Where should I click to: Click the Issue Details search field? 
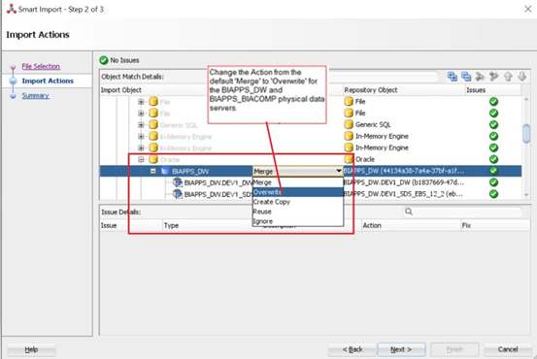coord(462,212)
